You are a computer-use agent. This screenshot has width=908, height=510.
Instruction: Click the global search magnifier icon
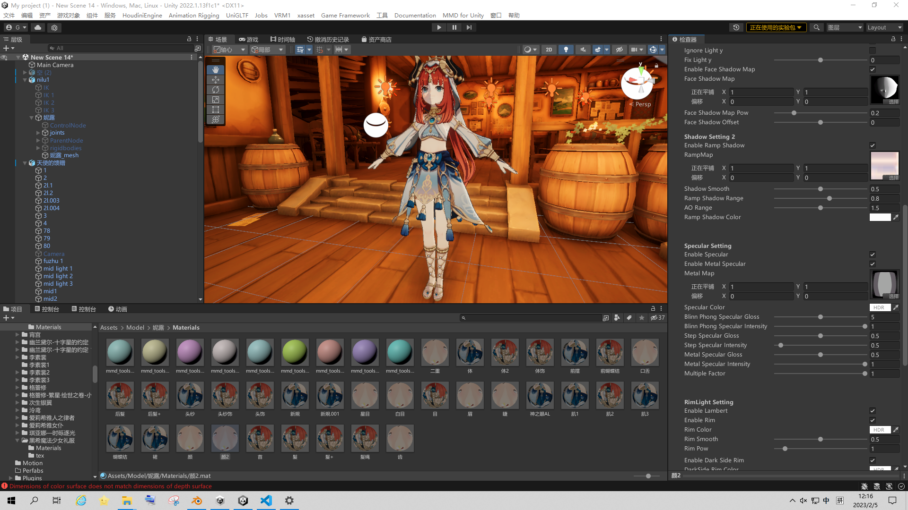816,27
